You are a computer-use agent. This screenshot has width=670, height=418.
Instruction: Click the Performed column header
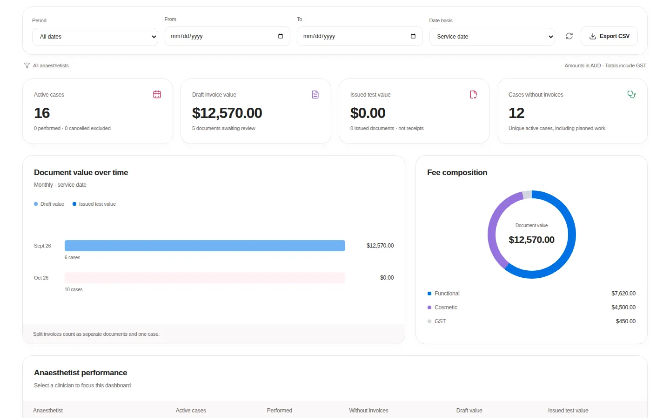280,411
